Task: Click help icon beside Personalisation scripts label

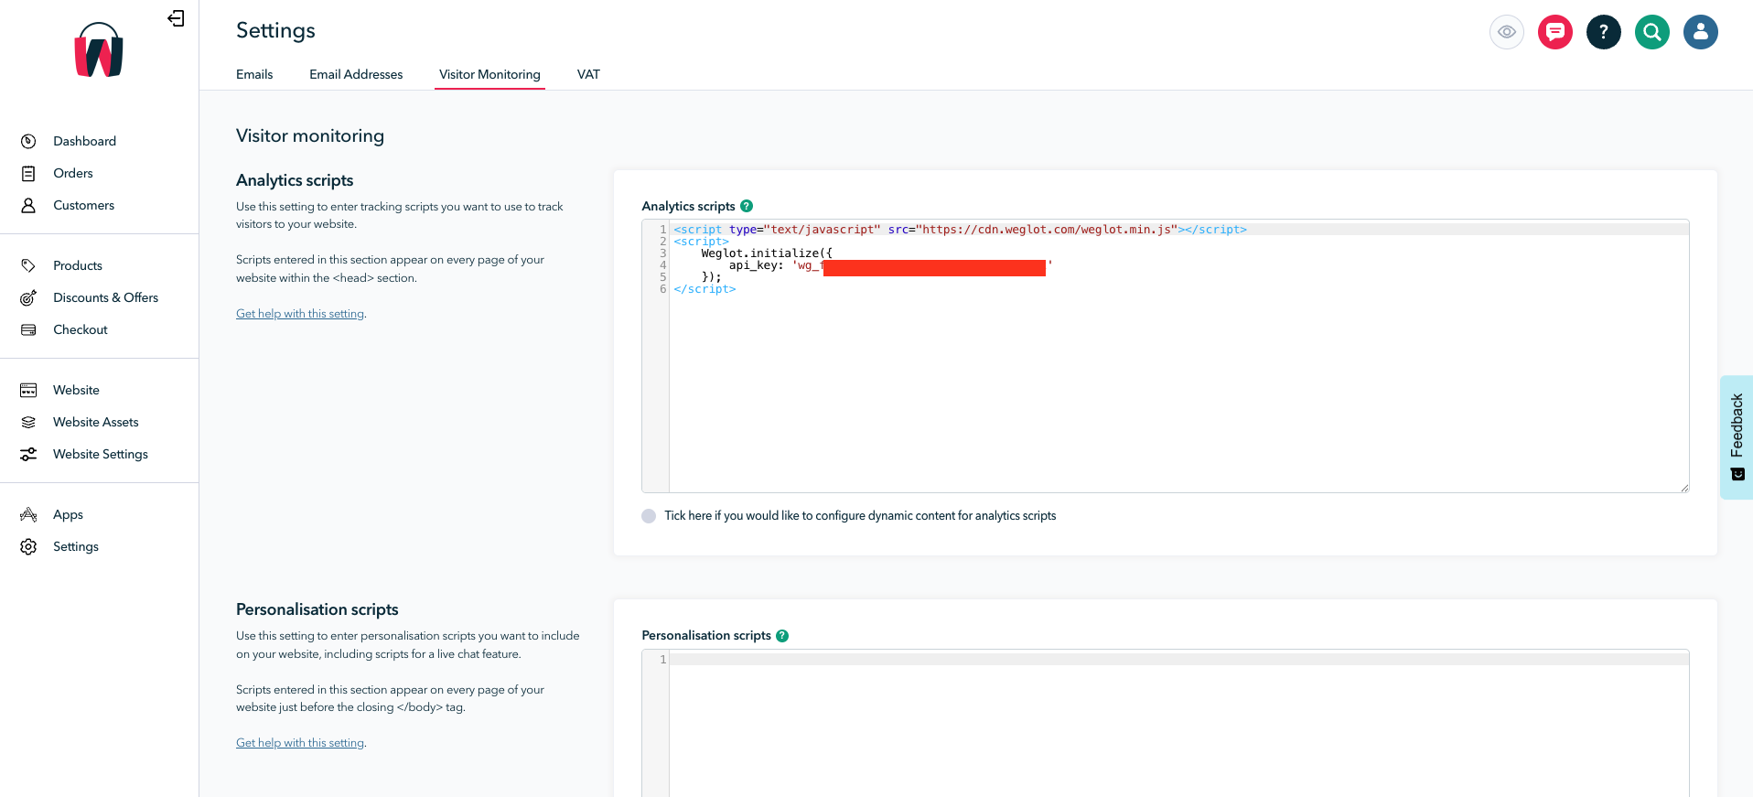Action: [782, 636]
